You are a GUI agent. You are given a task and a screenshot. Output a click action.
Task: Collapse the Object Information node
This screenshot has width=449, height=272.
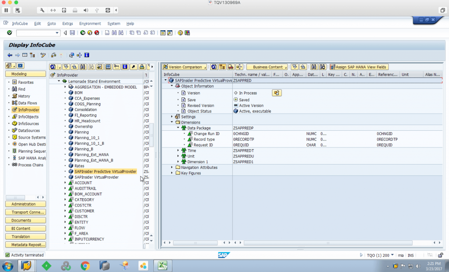(x=172, y=86)
